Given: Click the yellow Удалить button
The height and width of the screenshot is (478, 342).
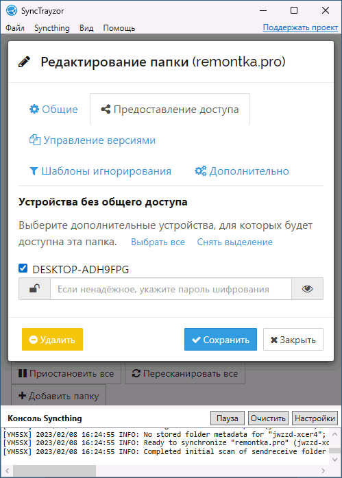Looking at the screenshot, I should pyautogui.click(x=52, y=340).
